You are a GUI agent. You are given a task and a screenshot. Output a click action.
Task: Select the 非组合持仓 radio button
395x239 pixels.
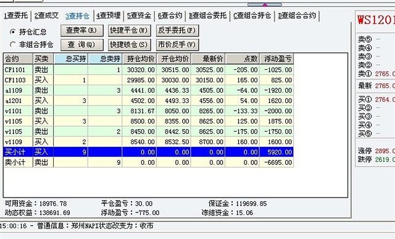(x=12, y=44)
